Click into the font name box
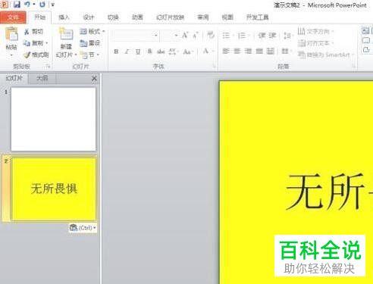 133,36
